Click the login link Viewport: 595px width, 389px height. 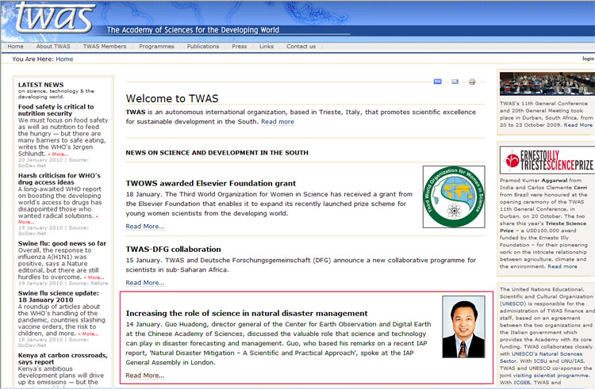(x=588, y=59)
